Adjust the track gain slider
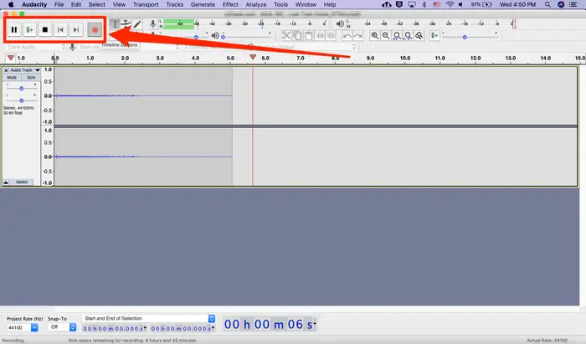Screen dimensions: 586x344 pyautogui.click(x=22, y=89)
